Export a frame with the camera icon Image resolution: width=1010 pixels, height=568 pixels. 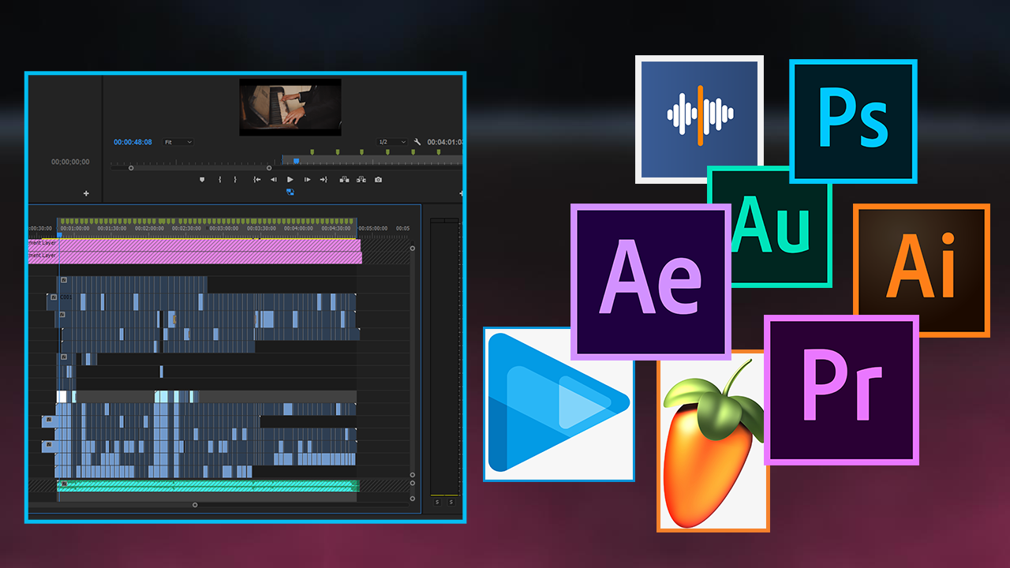pos(378,180)
